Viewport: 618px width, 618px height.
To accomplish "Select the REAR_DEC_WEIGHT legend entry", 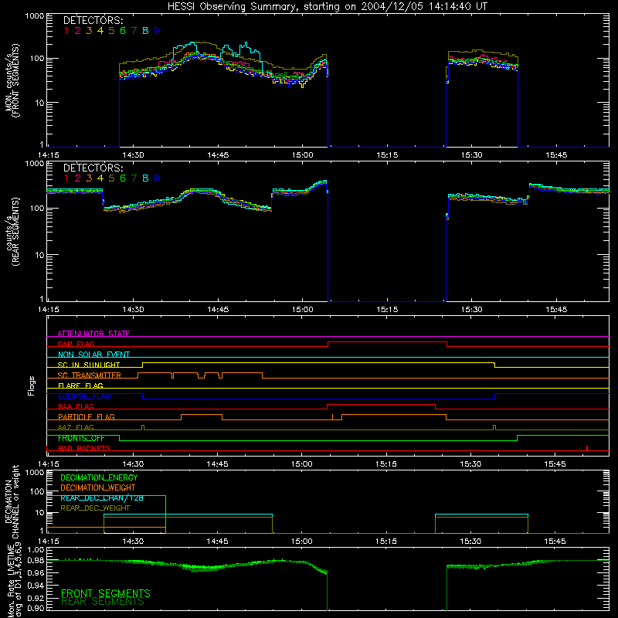I will [95, 508].
